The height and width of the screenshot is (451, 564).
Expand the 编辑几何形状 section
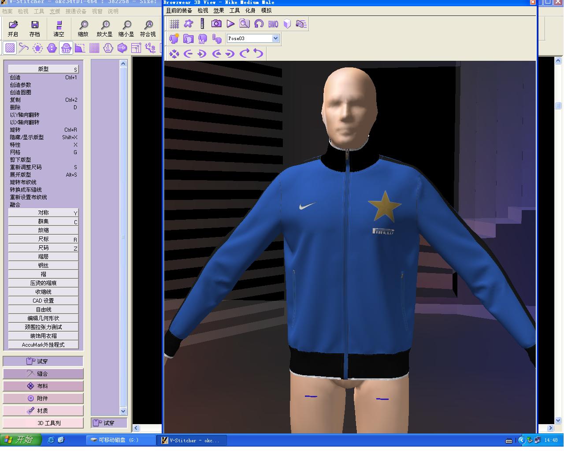pyautogui.click(x=43, y=318)
